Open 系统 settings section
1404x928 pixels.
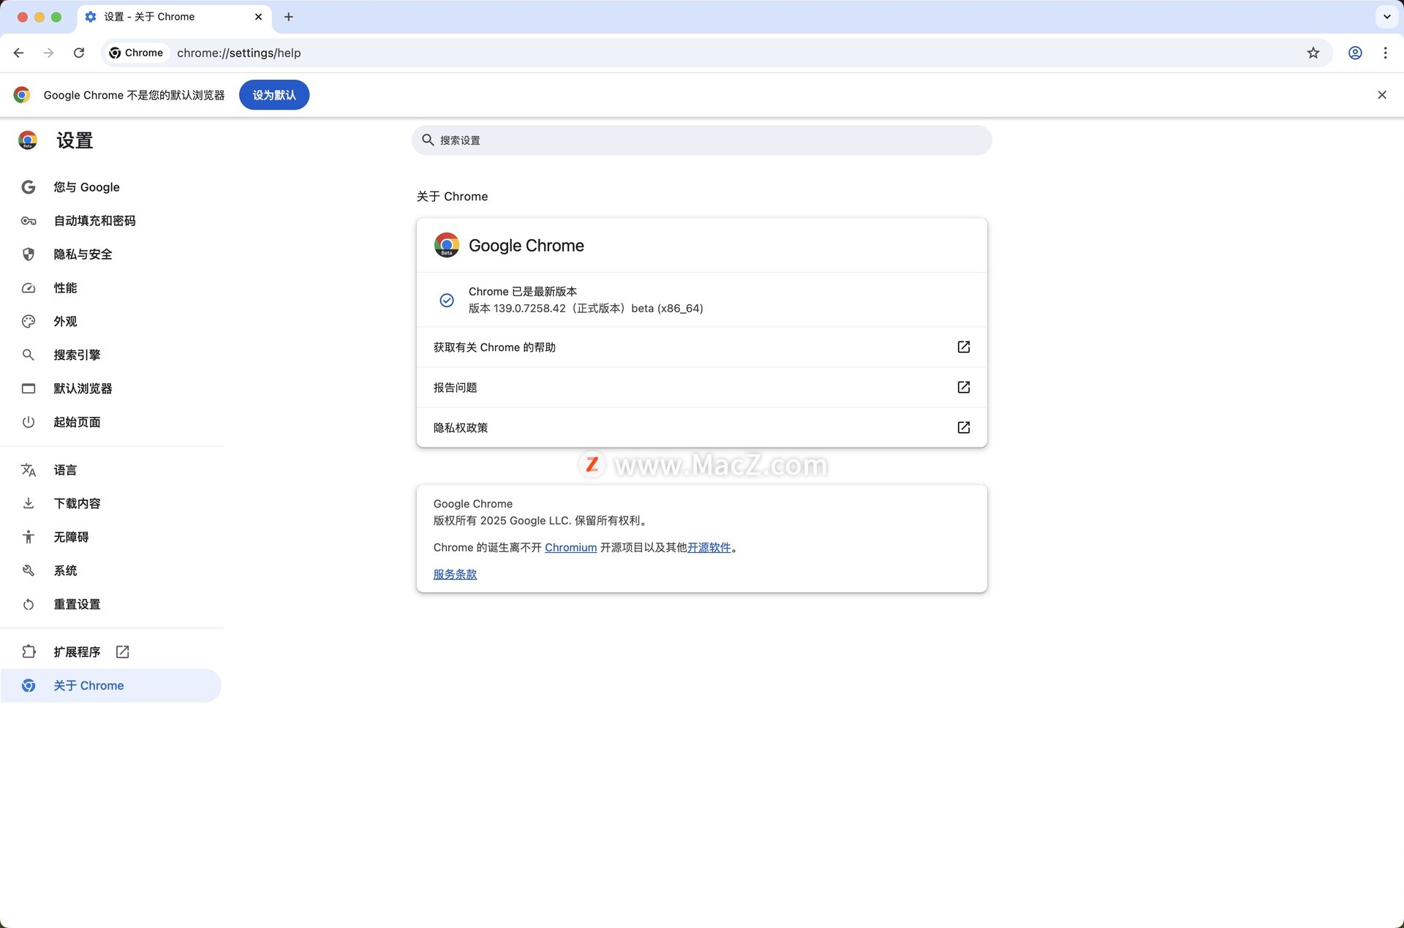point(110,571)
